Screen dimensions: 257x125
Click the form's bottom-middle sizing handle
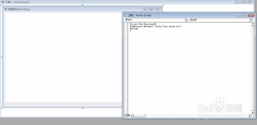click(x=82, y=109)
